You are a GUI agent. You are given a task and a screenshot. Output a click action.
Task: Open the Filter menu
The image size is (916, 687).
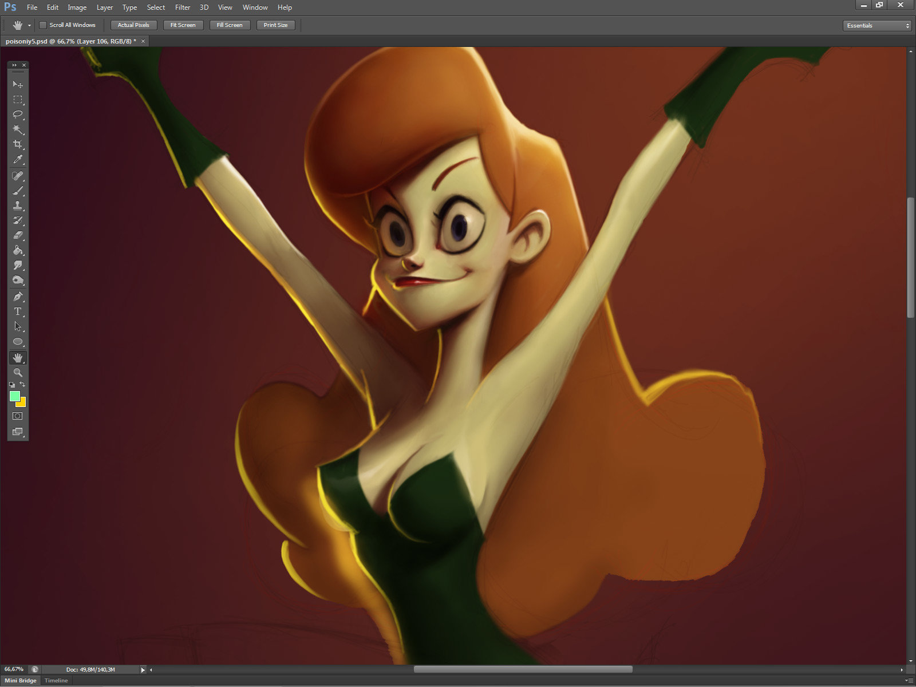[183, 7]
